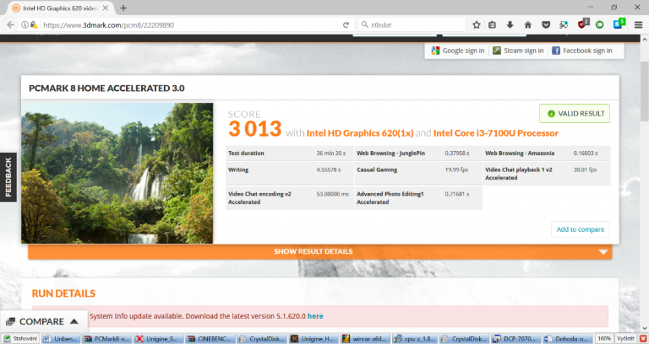Click the bookmark star icon

477,25
